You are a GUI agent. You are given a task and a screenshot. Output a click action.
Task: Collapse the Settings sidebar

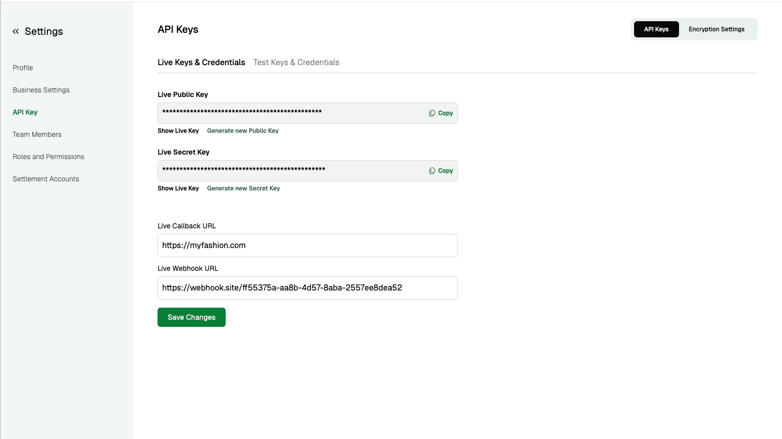[15, 31]
